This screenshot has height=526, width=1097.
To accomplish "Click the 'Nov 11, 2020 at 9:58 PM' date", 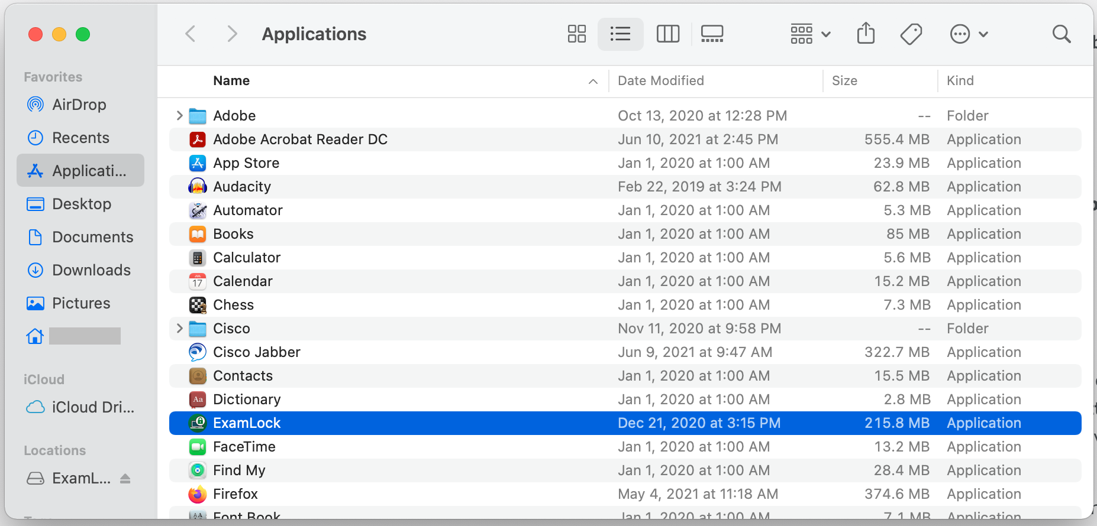I will point(699,329).
